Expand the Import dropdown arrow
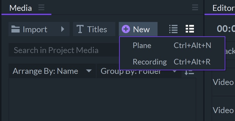This screenshot has width=235, height=121. coord(62,29)
